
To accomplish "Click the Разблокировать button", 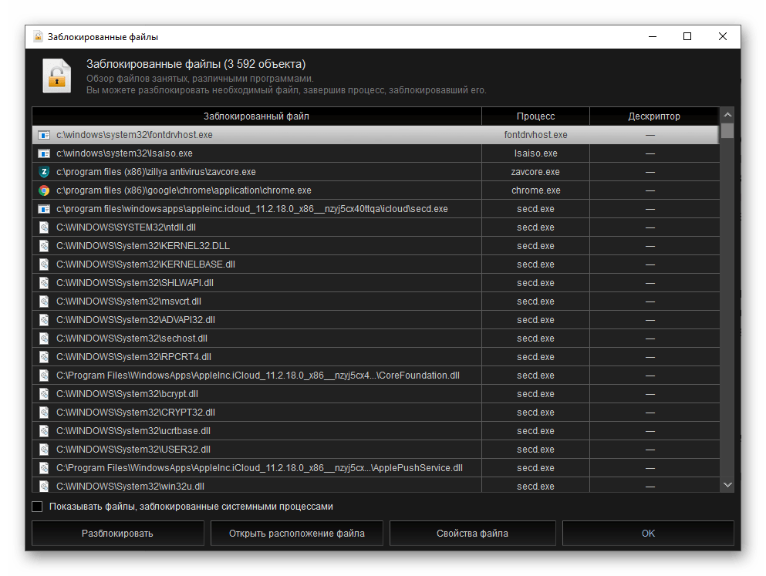I will point(118,534).
